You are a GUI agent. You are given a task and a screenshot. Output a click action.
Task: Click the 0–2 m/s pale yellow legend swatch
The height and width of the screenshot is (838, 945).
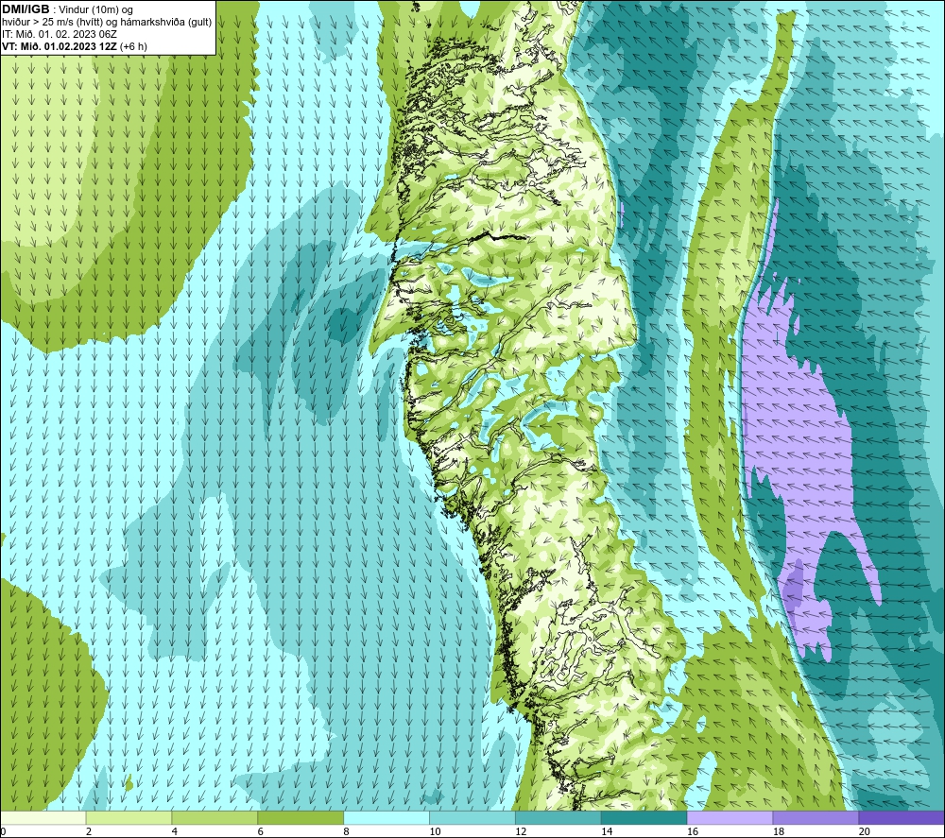(x=43, y=818)
